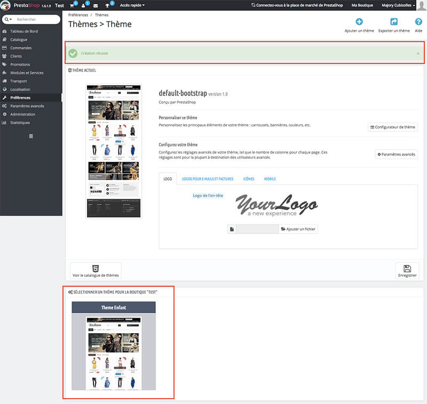Open Modules et Services in sidebar
This screenshot has width=427, height=404.
(x=27, y=72)
